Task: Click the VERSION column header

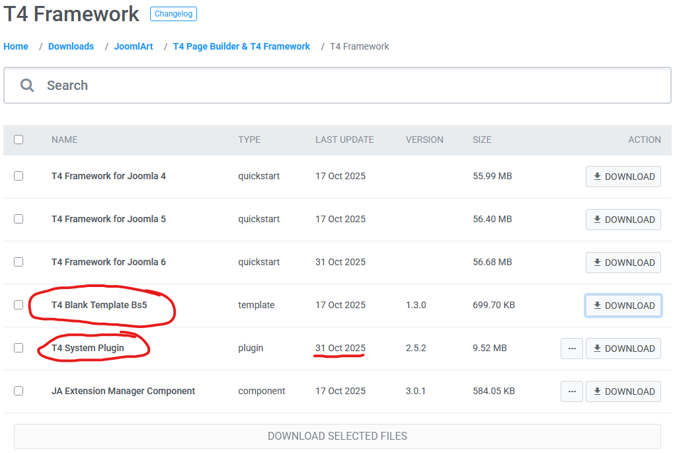Action: point(424,140)
